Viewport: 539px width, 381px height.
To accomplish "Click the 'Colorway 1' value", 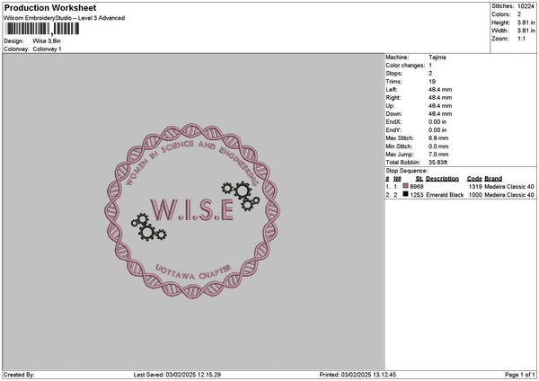I will tap(47, 49).
